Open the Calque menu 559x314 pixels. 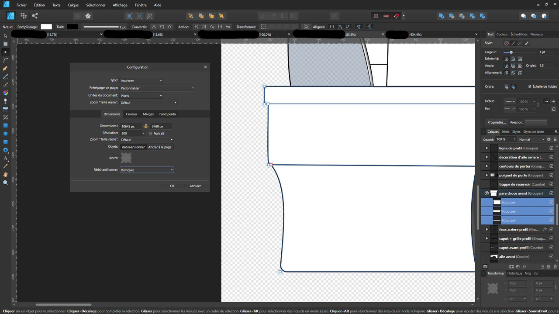tap(73, 5)
